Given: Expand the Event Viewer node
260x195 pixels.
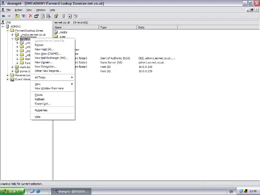Looking at the screenshot, I should click(x=8, y=79).
